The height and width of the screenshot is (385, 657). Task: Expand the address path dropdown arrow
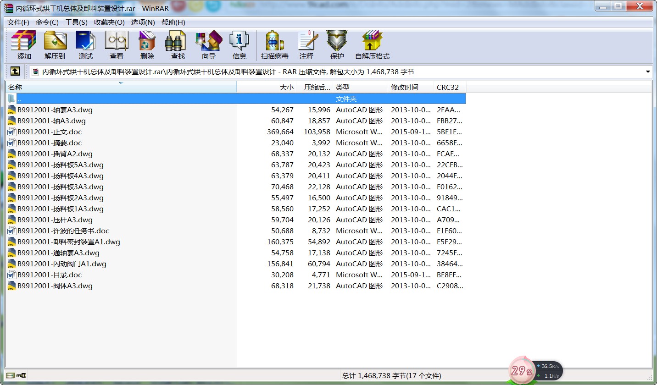click(x=648, y=72)
